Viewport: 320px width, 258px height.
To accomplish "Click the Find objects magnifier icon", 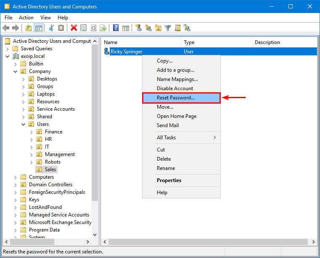I will click(x=177, y=28).
